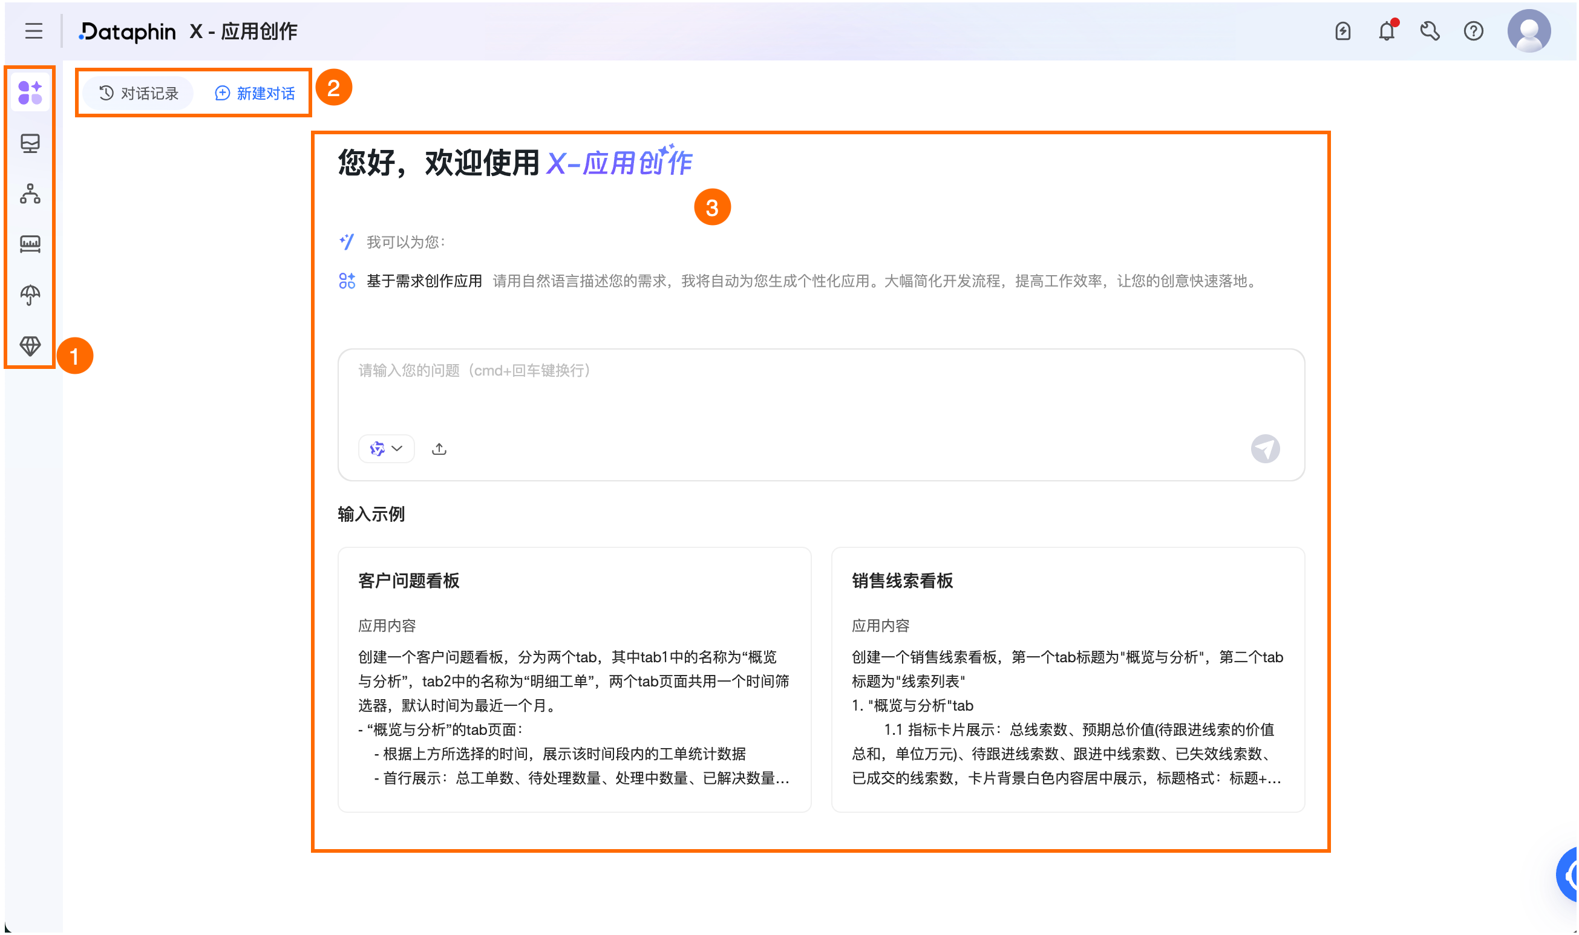The height and width of the screenshot is (935, 1579).
Task: Click the lightning document icon in header
Action: pos(1342,31)
